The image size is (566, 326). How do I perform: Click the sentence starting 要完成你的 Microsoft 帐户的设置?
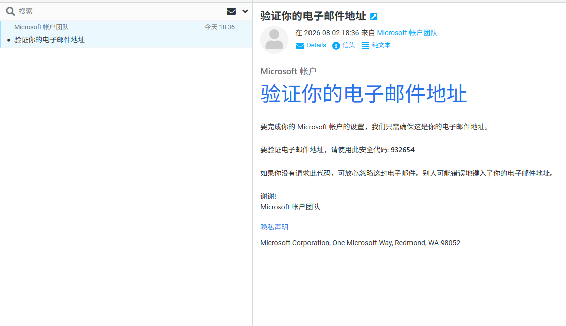point(375,127)
